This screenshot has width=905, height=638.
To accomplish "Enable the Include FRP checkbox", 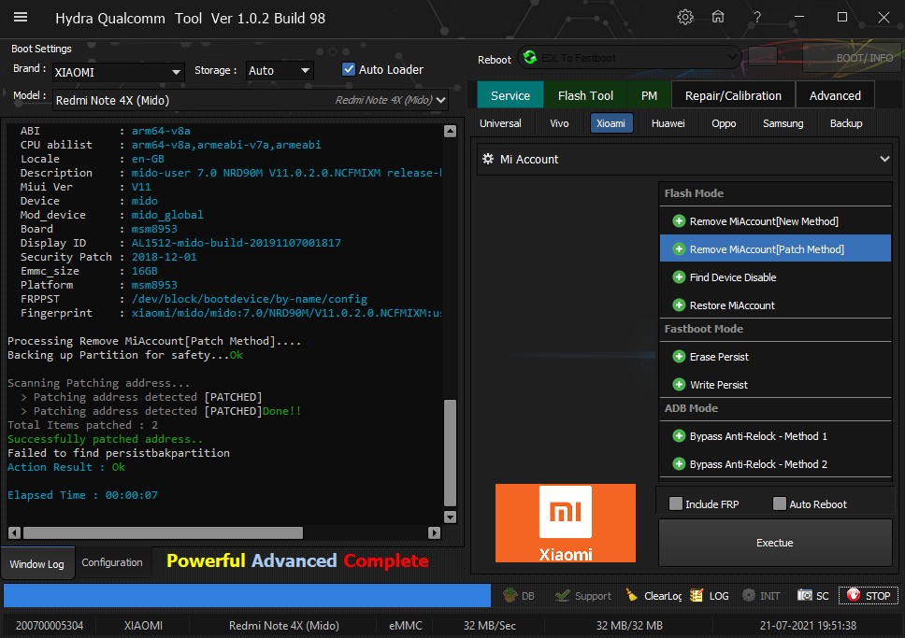I will click(x=675, y=503).
